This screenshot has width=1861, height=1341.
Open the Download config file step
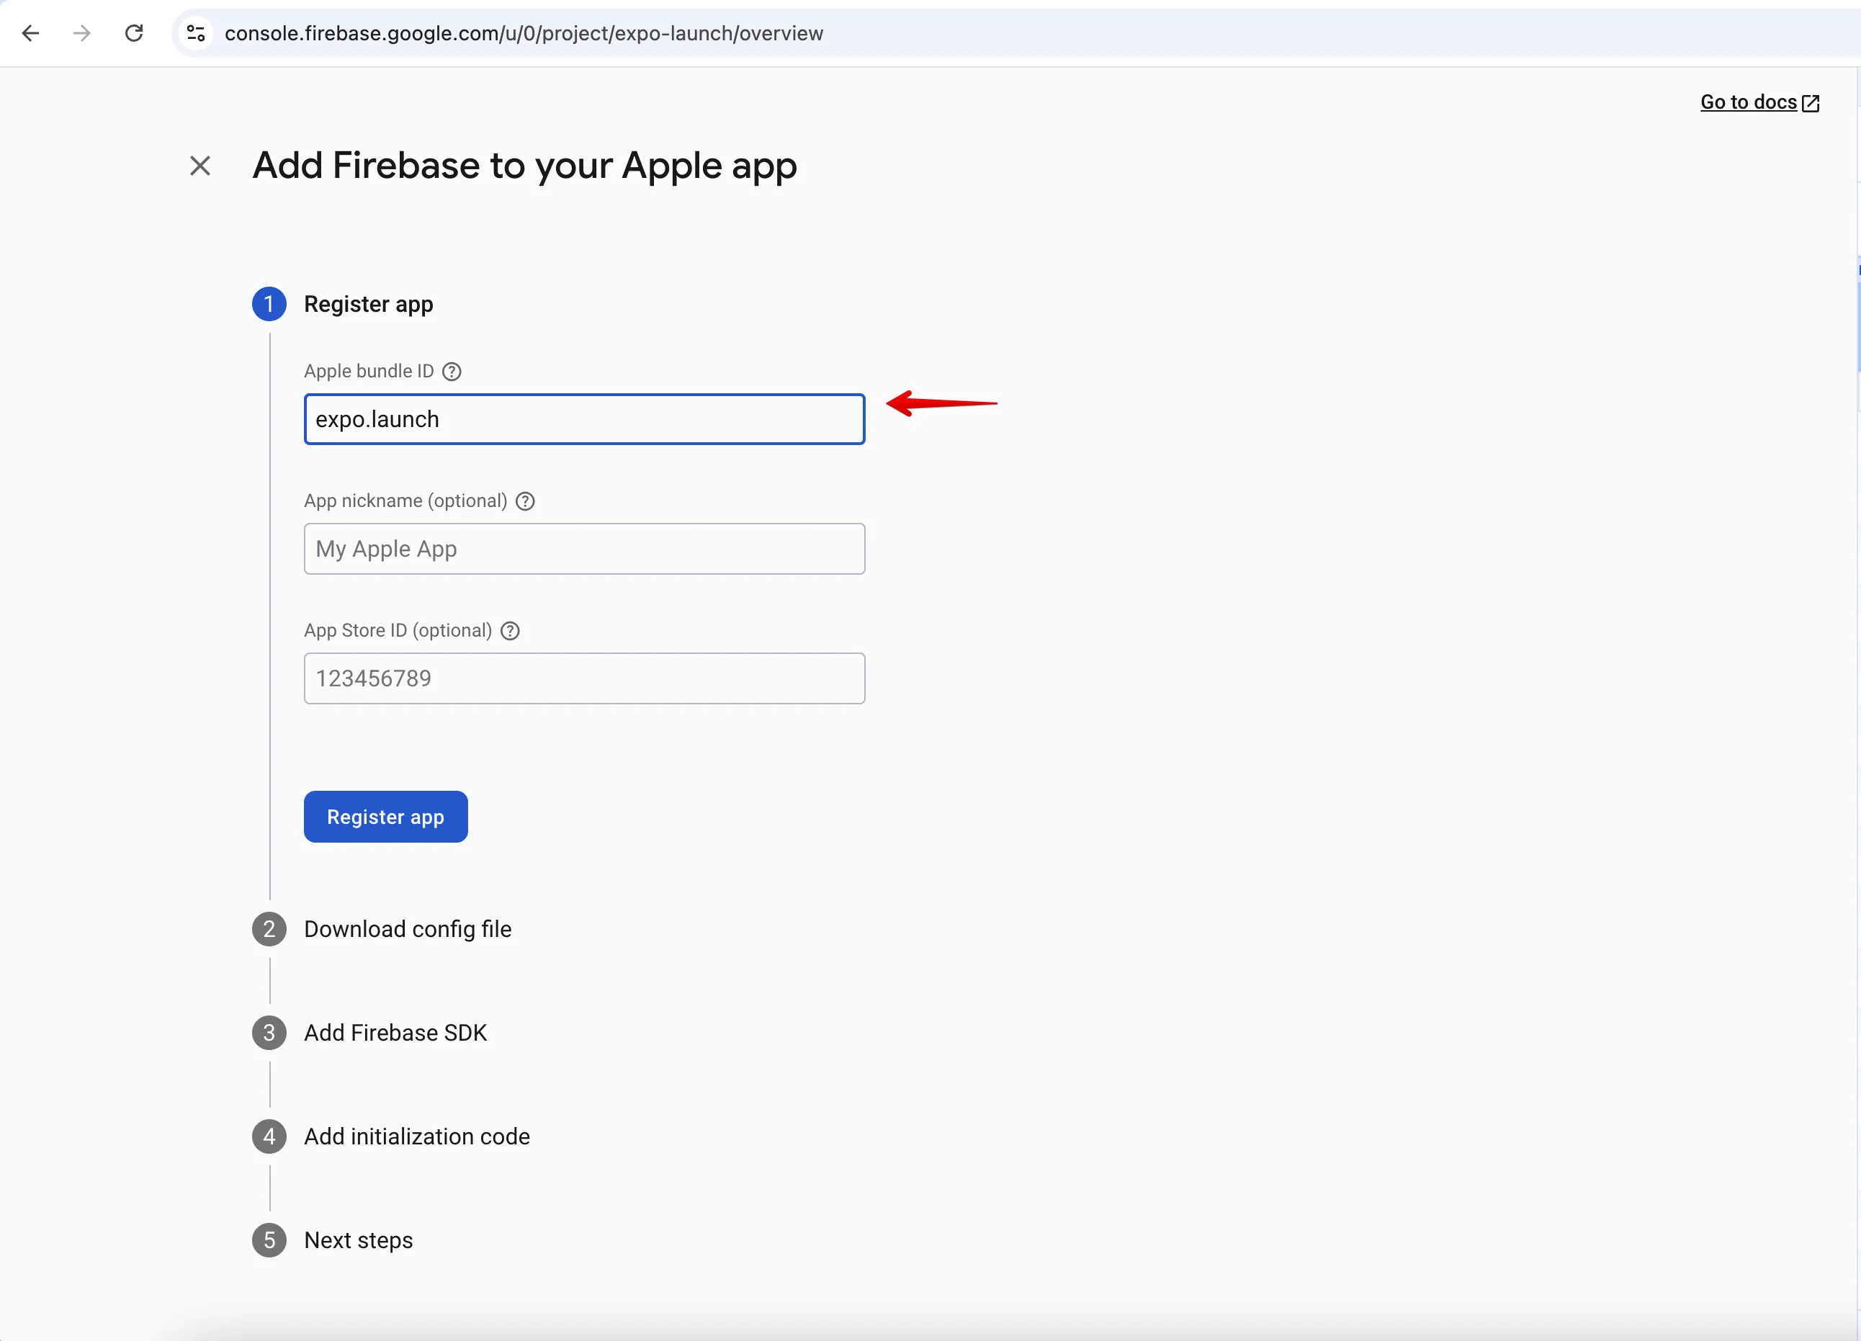408,929
